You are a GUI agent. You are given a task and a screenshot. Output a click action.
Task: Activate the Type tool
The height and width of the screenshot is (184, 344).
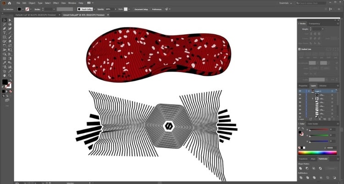pos(5,33)
